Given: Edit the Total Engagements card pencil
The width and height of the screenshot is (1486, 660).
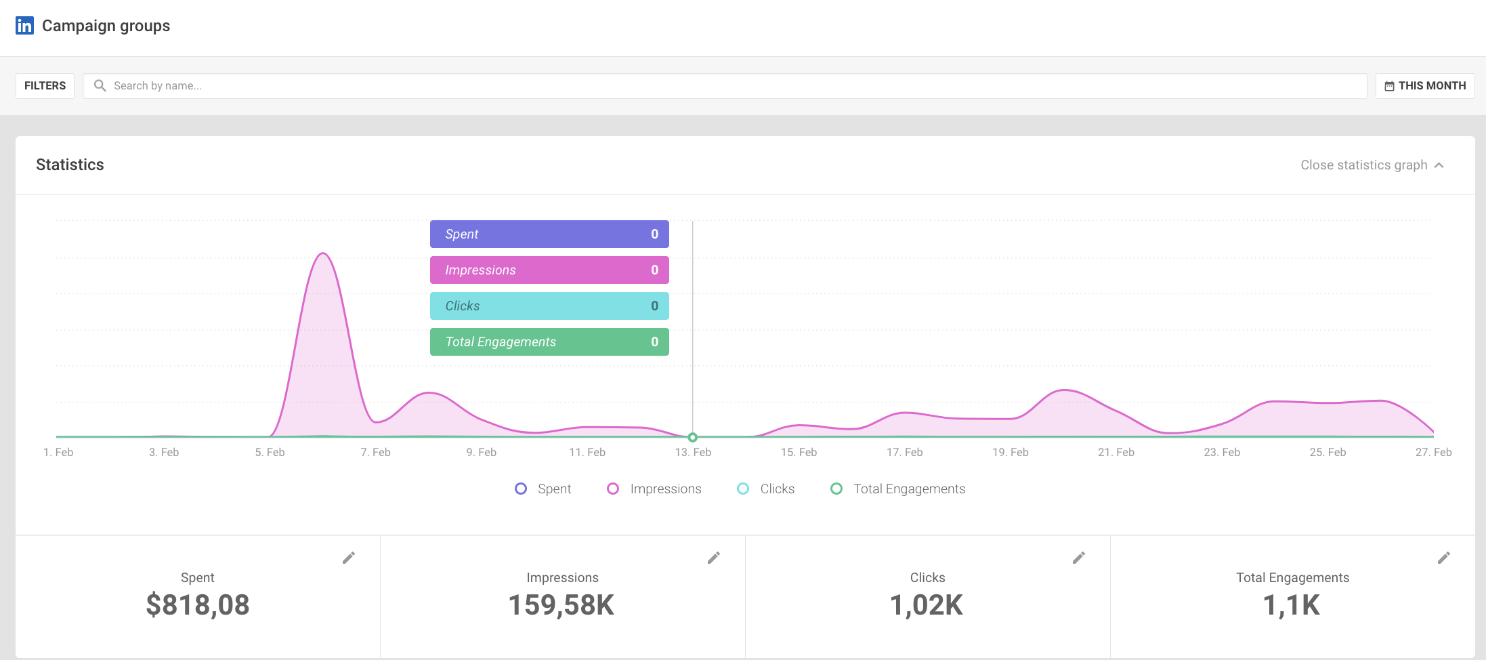Looking at the screenshot, I should tap(1444, 558).
